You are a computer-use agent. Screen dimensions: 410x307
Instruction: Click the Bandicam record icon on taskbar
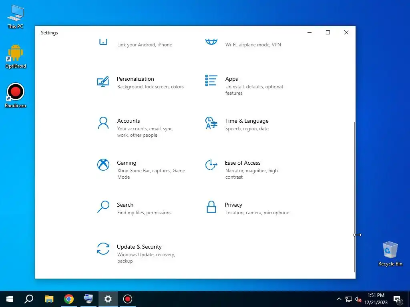(x=128, y=299)
